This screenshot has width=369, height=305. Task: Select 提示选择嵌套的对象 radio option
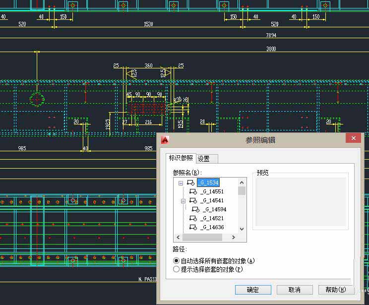pos(176,269)
